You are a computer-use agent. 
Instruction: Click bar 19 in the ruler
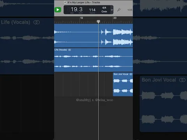[81, 18]
